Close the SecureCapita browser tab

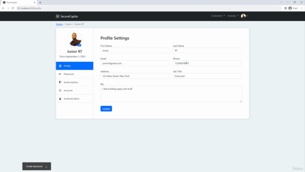(x=34, y=2)
